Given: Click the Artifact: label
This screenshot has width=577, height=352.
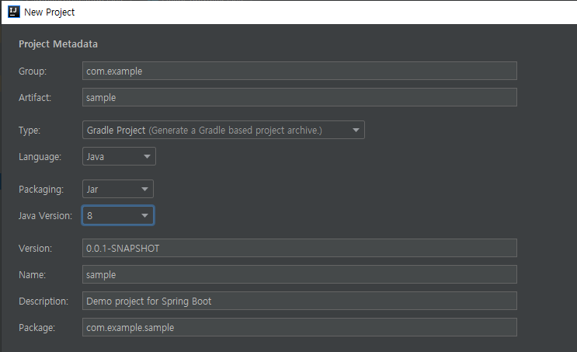Looking at the screenshot, I should (35, 98).
